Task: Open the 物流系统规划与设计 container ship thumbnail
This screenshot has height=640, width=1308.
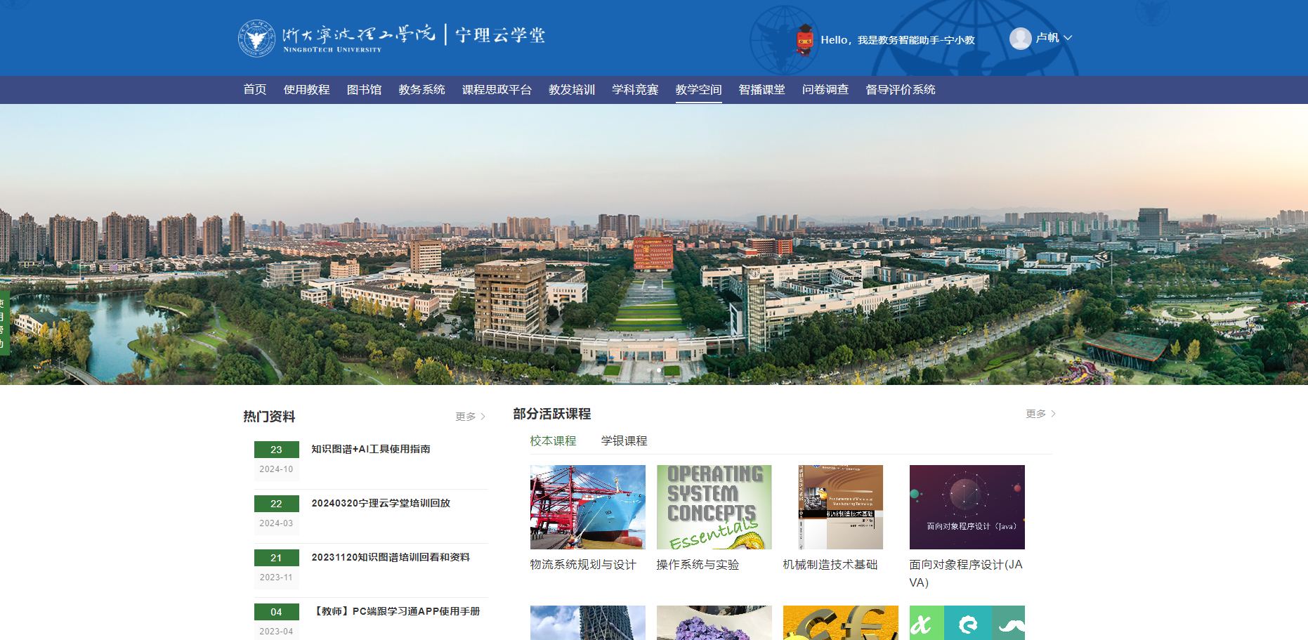Action: click(x=587, y=507)
